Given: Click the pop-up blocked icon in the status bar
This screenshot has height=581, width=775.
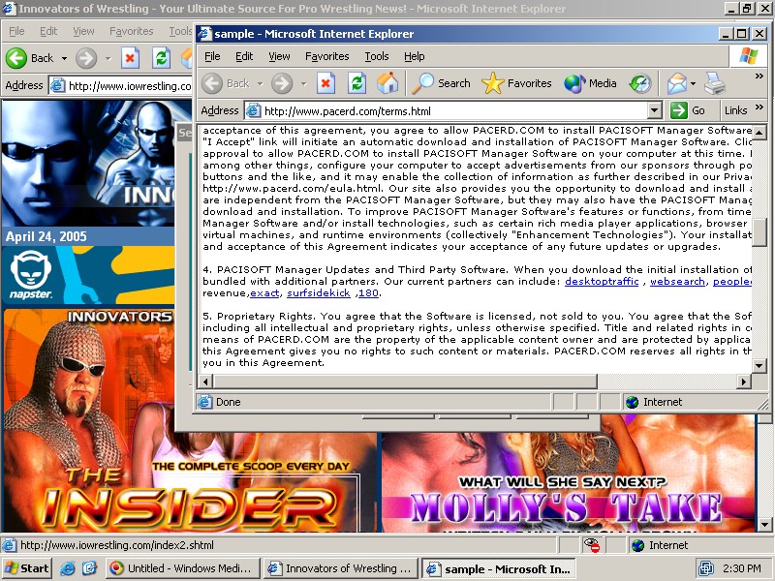Looking at the screenshot, I should point(592,545).
